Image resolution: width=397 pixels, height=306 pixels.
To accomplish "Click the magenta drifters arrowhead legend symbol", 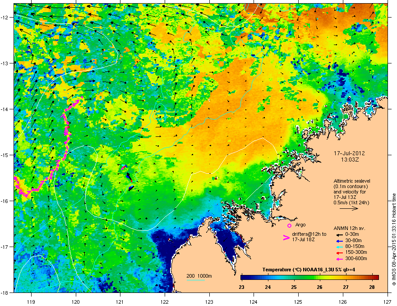I will tap(286, 238).
